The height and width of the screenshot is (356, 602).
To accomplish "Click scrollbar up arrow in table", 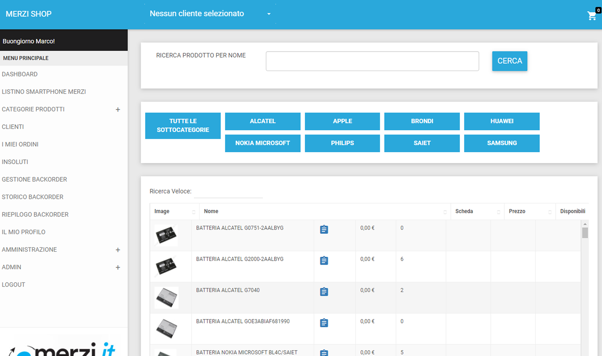I will [585, 224].
